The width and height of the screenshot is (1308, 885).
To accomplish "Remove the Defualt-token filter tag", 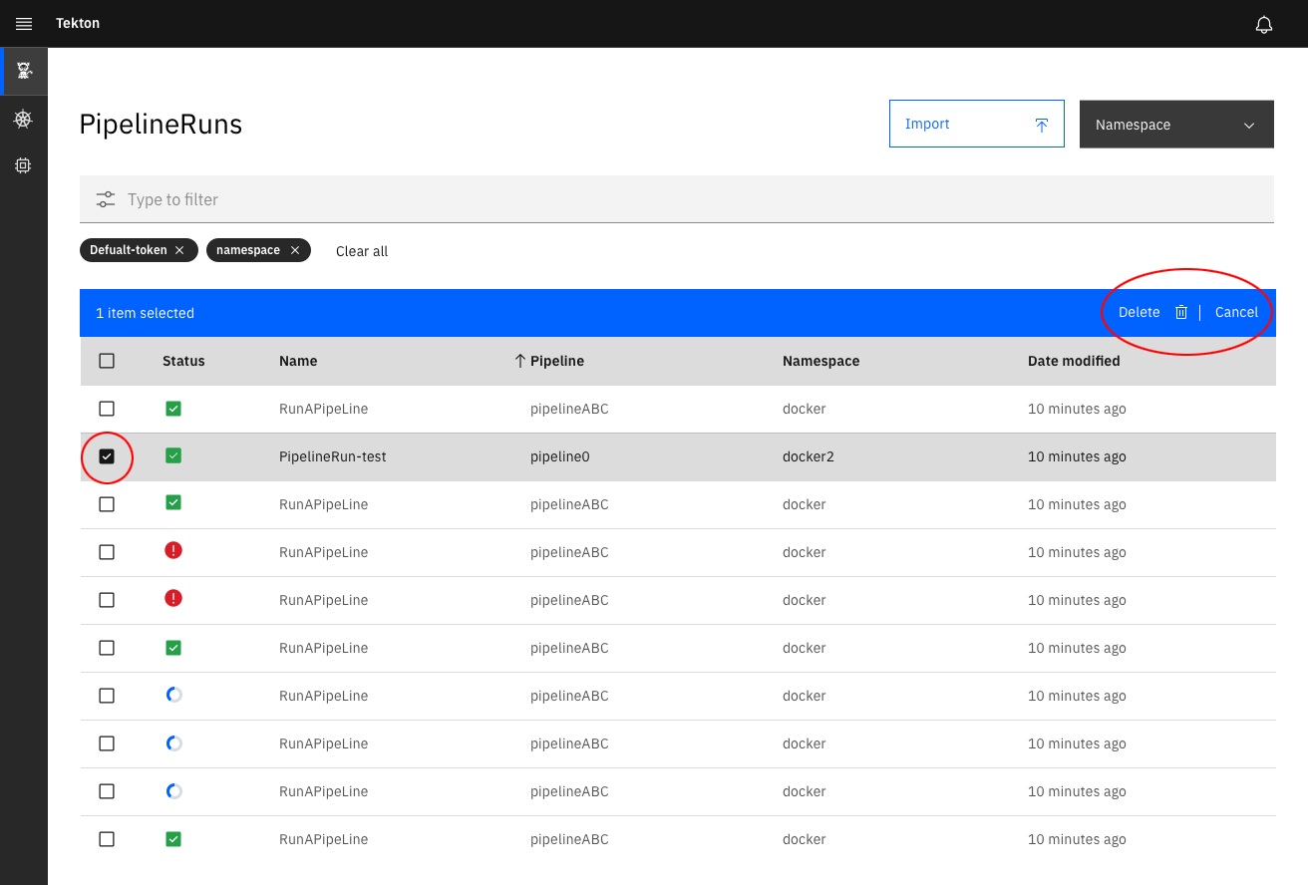I will (x=179, y=250).
